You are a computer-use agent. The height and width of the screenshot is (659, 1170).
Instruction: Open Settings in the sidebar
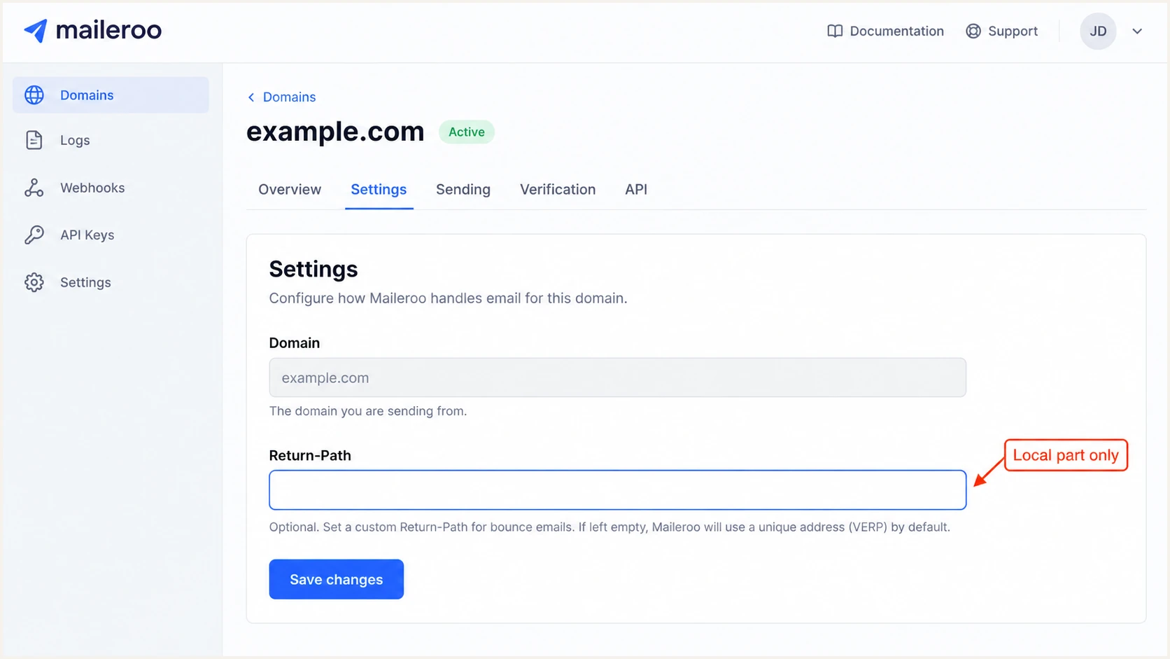point(85,282)
